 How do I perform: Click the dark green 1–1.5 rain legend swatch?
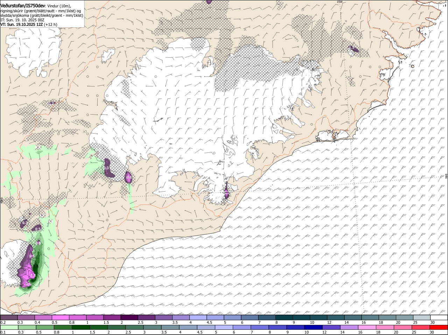pos(80,328)
